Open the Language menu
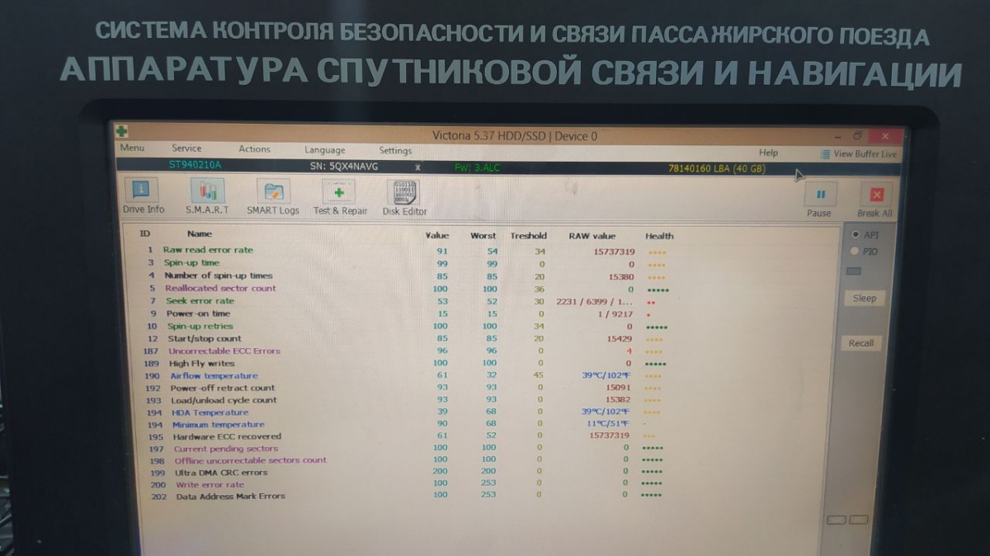 (324, 150)
